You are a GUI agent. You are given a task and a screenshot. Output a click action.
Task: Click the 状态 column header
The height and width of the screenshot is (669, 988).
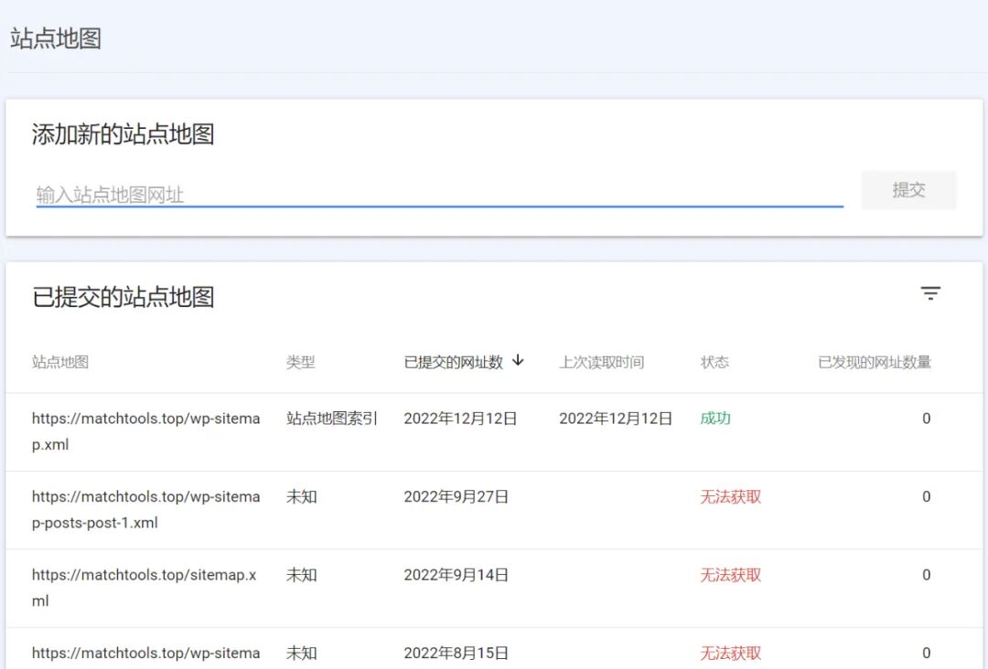tap(714, 362)
